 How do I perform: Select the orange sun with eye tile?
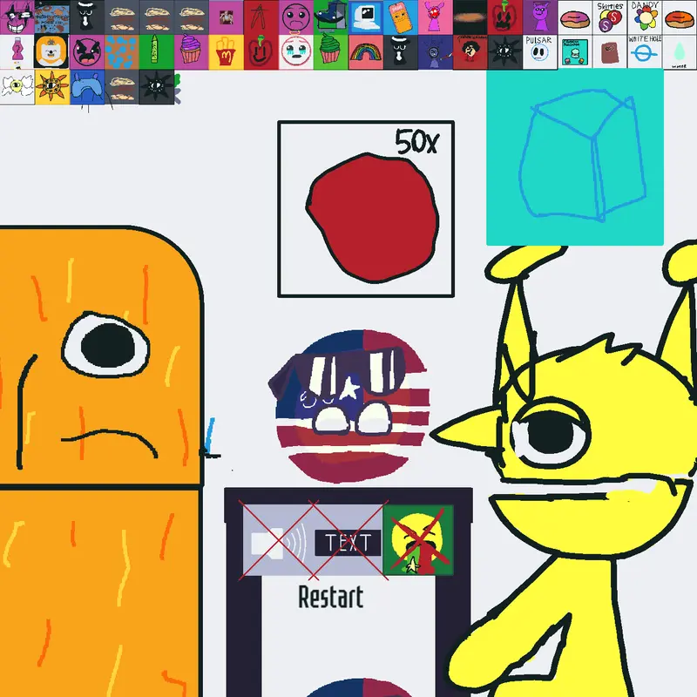pyautogui.click(x=52, y=87)
